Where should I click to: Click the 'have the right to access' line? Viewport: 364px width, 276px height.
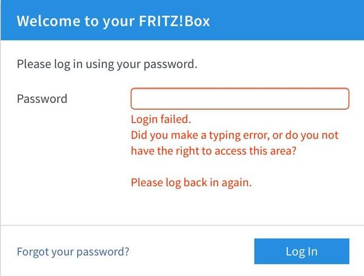point(213,152)
